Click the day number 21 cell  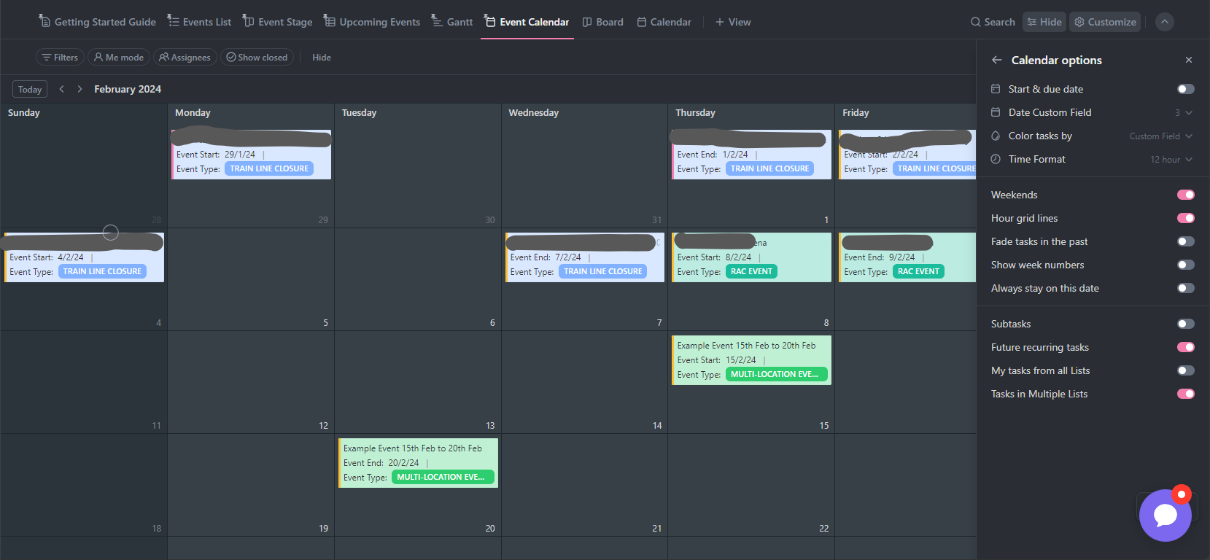tap(584, 485)
